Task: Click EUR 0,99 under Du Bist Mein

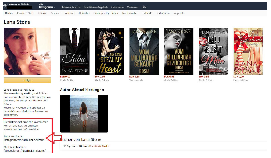Action: coord(204,77)
